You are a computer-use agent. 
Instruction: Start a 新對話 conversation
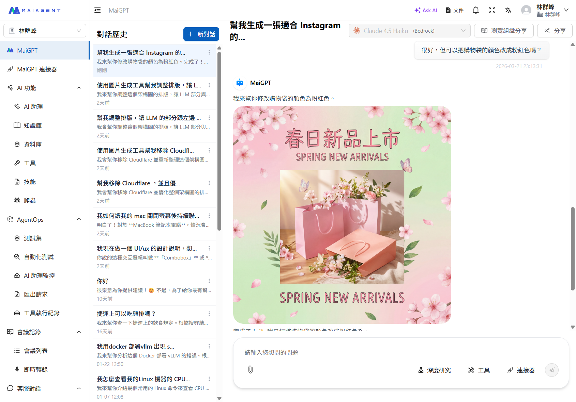click(x=201, y=34)
